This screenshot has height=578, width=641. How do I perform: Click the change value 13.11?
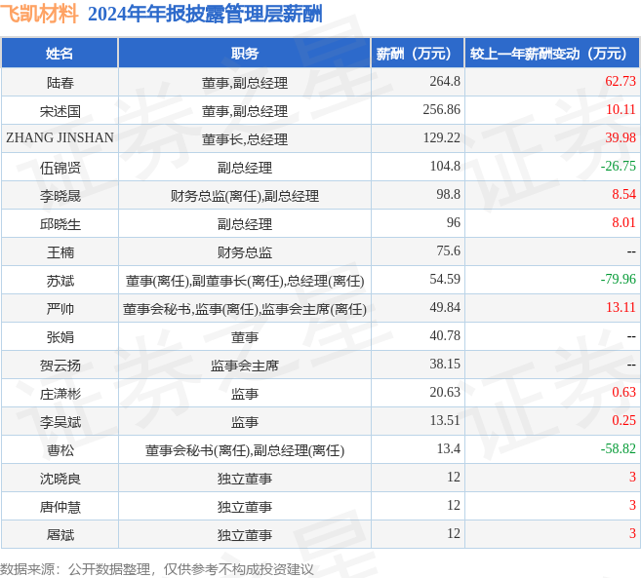tap(621, 307)
